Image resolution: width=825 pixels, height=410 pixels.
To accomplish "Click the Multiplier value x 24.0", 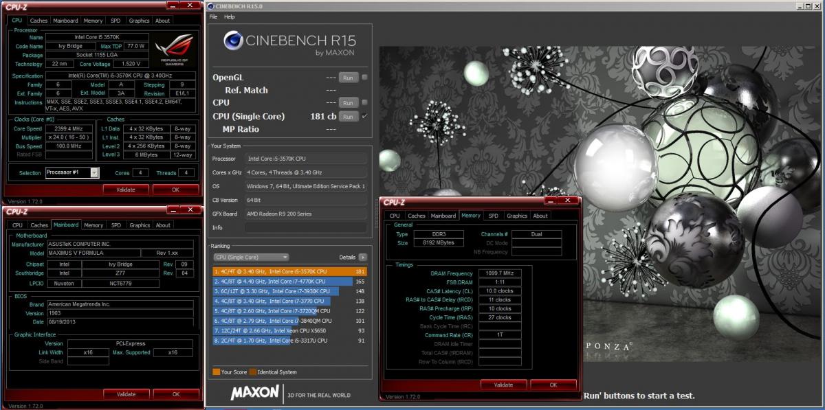I will [x=67, y=137].
